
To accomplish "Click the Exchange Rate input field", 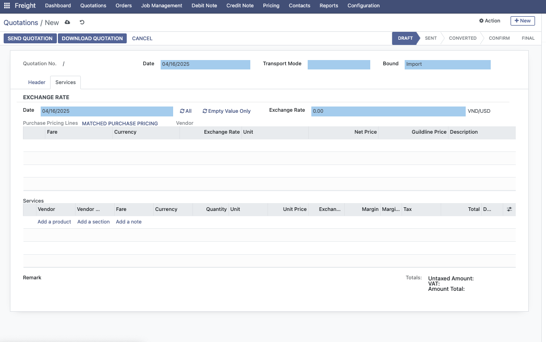I will point(388,111).
